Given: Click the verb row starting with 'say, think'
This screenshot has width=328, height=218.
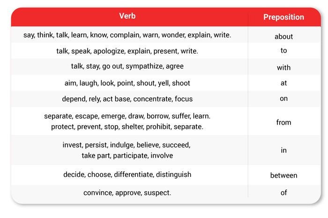Looking at the screenshot, I should coord(127,35).
